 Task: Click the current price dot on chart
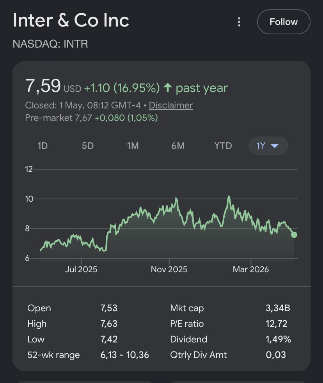[294, 235]
